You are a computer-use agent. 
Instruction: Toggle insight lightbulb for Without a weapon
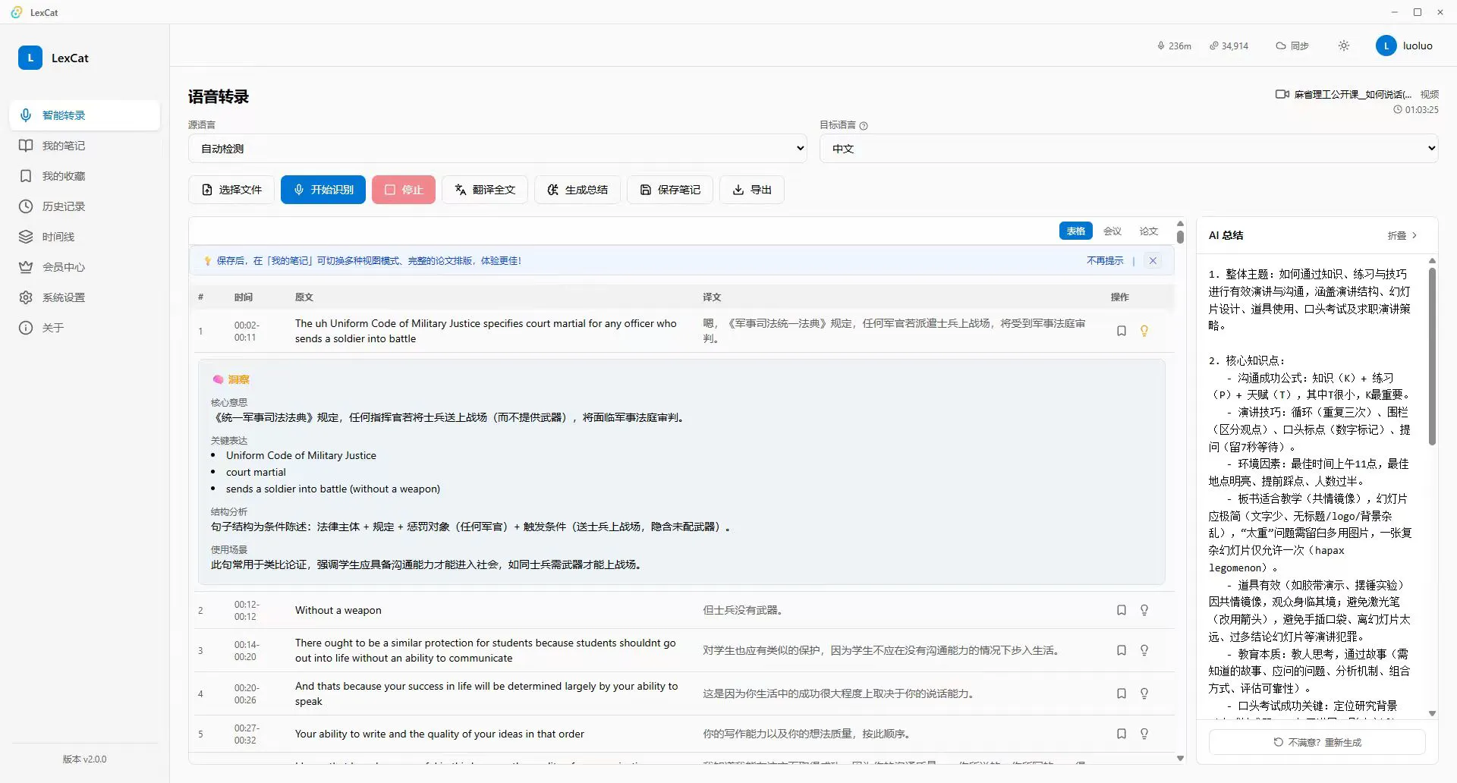pyautogui.click(x=1144, y=610)
